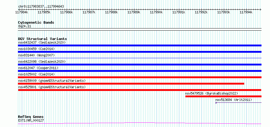The image size is (270, 127).
Task: Click the 117994k ruler position
Action: pos(246,12)
